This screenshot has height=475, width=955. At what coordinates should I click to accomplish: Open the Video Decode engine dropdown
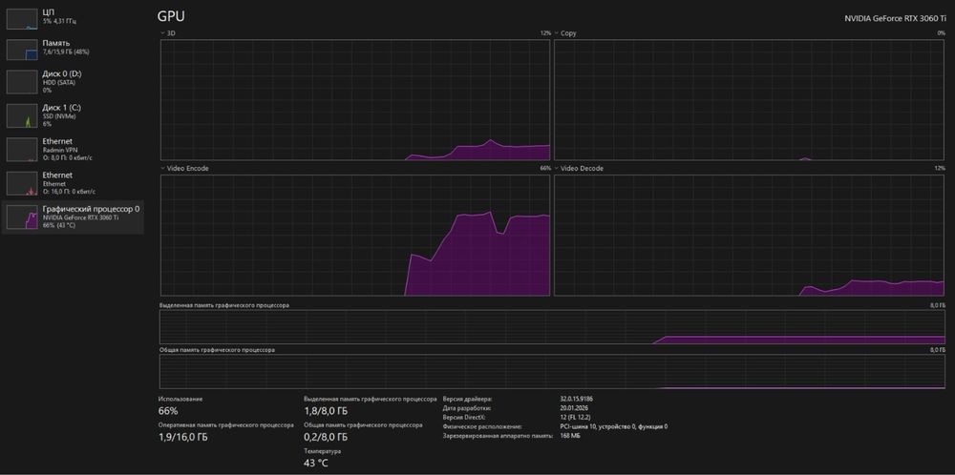pos(557,169)
